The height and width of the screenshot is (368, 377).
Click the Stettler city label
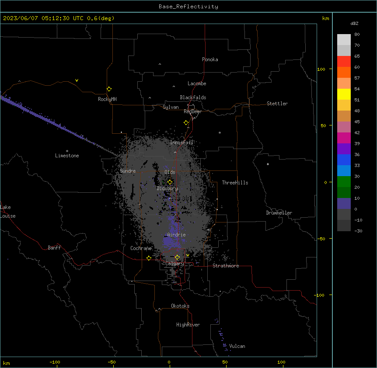(x=277, y=104)
